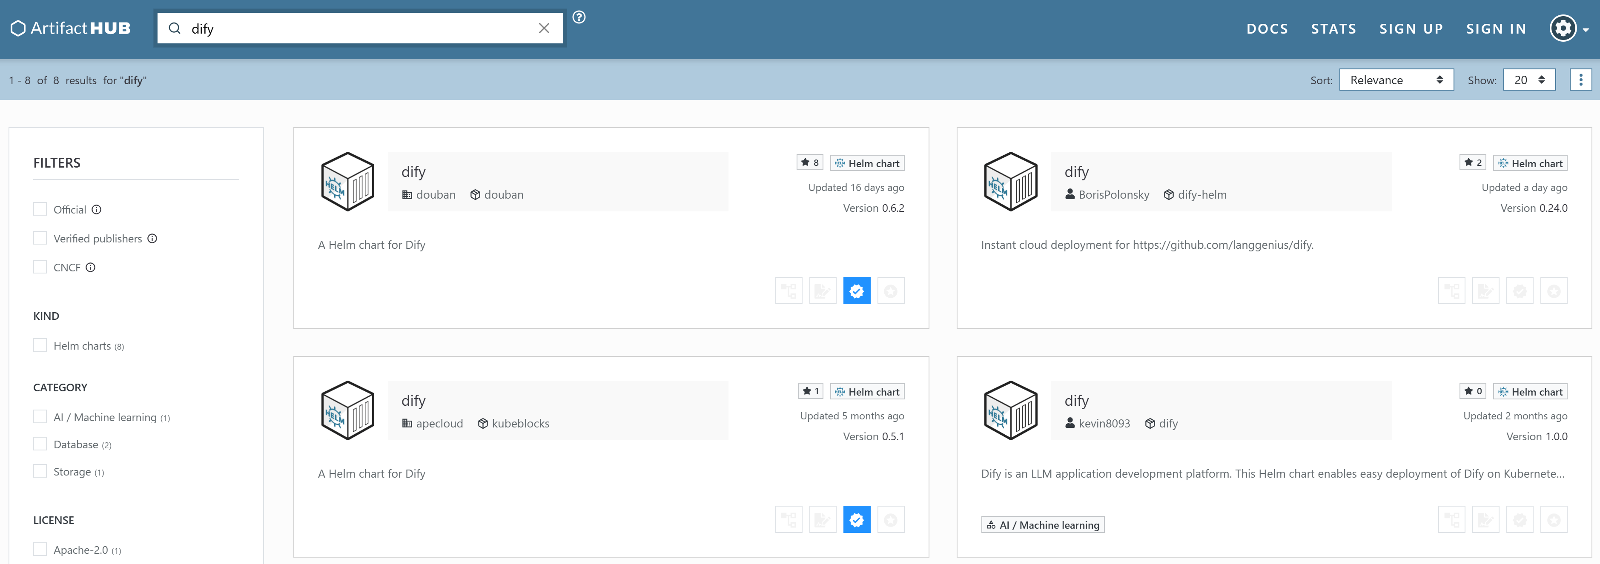Open STATS page from navigation
The height and width of the screenshot is (564, 1600).
point(1333,29)
